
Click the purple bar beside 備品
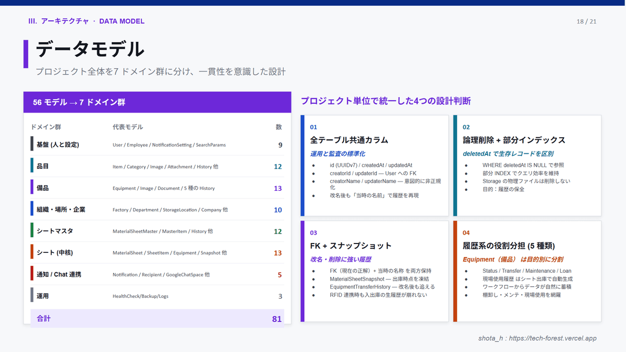(32, 188)
